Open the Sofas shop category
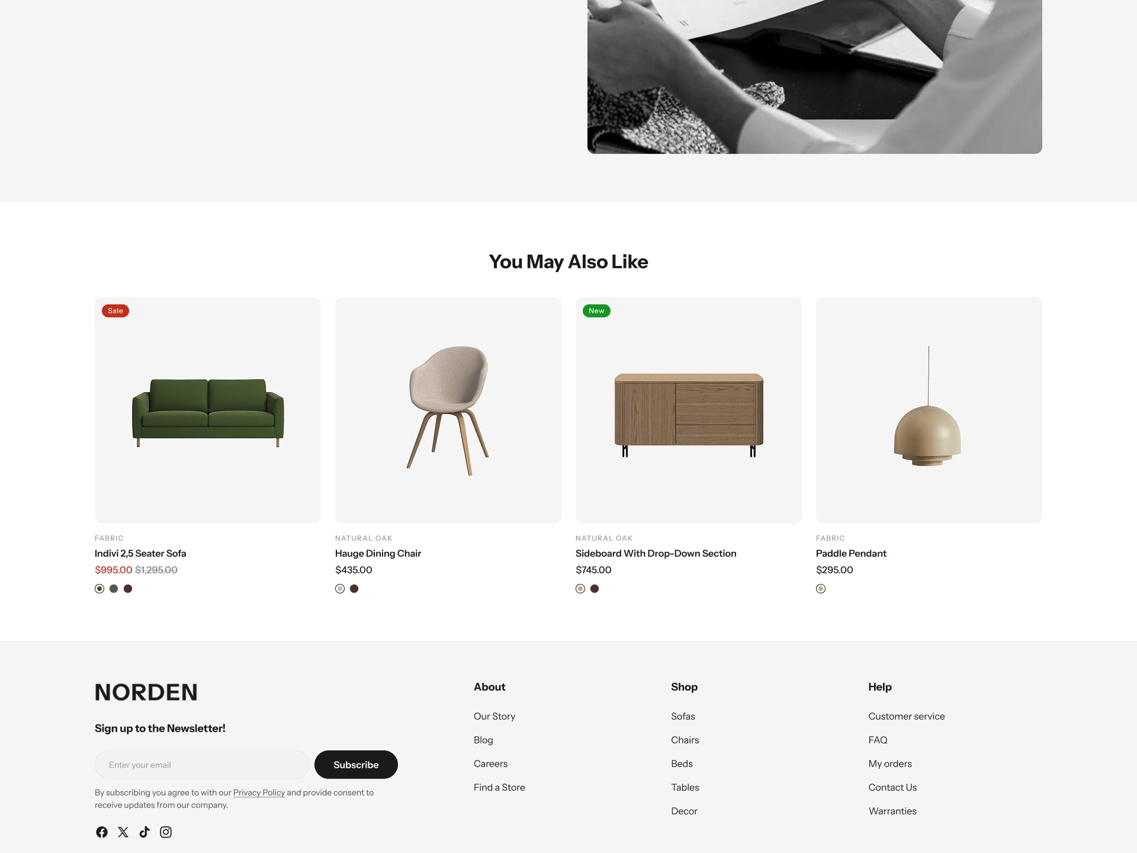Viewport: 1137px width, 853px height. pos(683,716)
